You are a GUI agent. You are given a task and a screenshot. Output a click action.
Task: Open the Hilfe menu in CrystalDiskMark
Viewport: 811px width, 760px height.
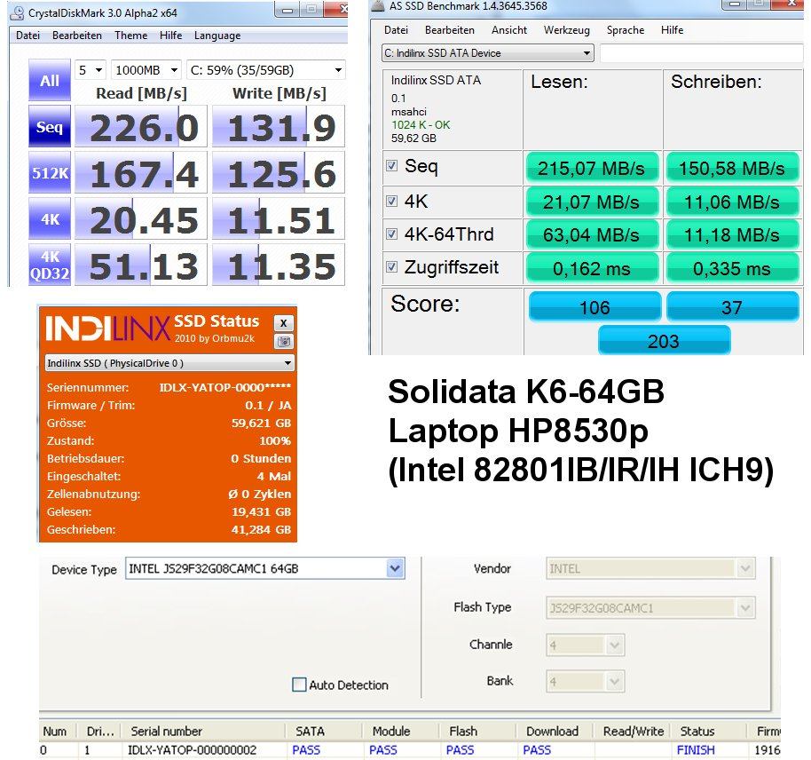click(170, 36)
